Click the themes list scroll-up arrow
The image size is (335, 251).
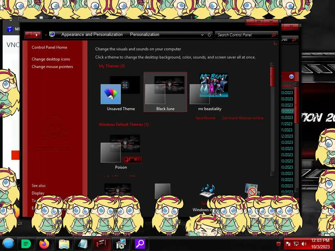click(x=272, y=64)
